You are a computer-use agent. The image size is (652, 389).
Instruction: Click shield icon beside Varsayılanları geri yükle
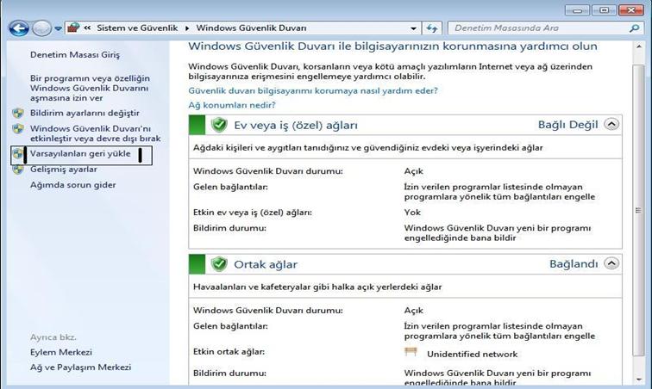[18, 154]
